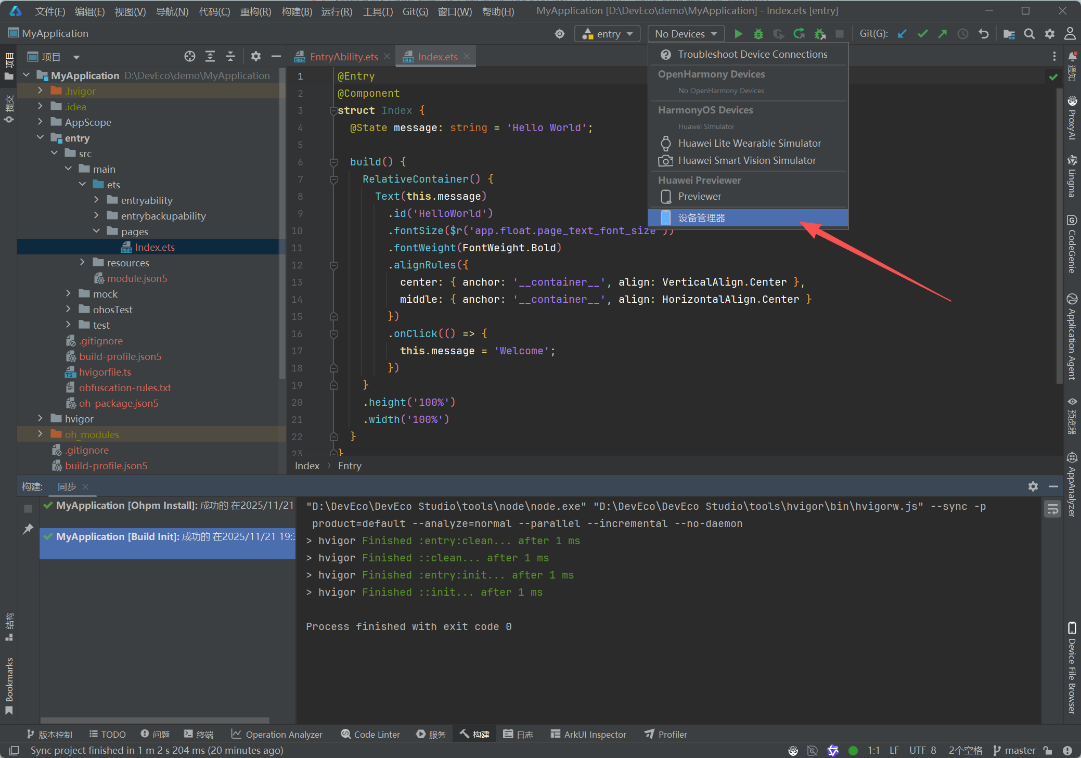
Task: Click master branch in status bar
Action: point(1014,750)
